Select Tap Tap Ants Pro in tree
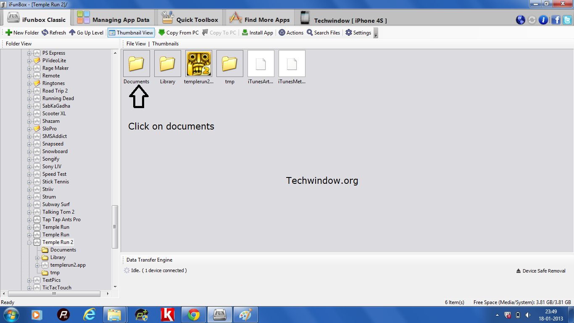This screenshot has height=323, width=574. point(61,220)
